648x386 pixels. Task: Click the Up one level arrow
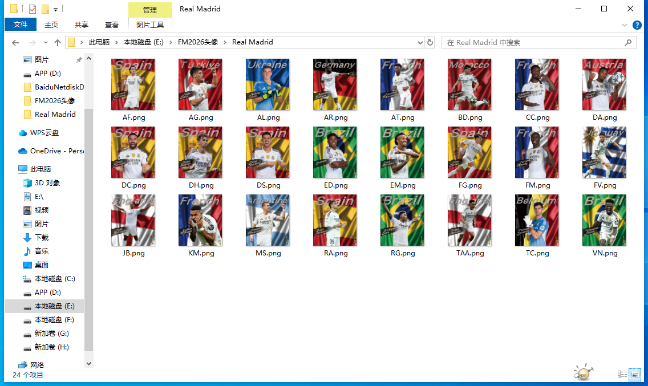click(x=58, y=43)
